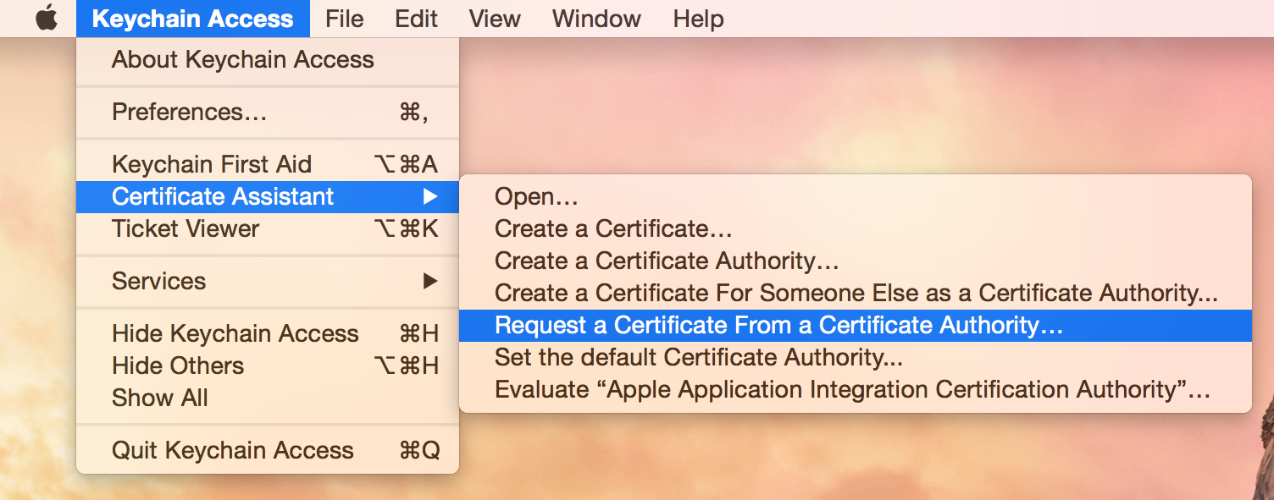Open Ticket Viewer
1274x500 pixels.
click(x=185, y=228)
